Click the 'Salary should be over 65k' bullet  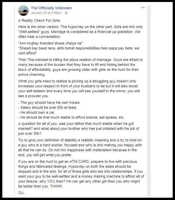pos(48,107)
